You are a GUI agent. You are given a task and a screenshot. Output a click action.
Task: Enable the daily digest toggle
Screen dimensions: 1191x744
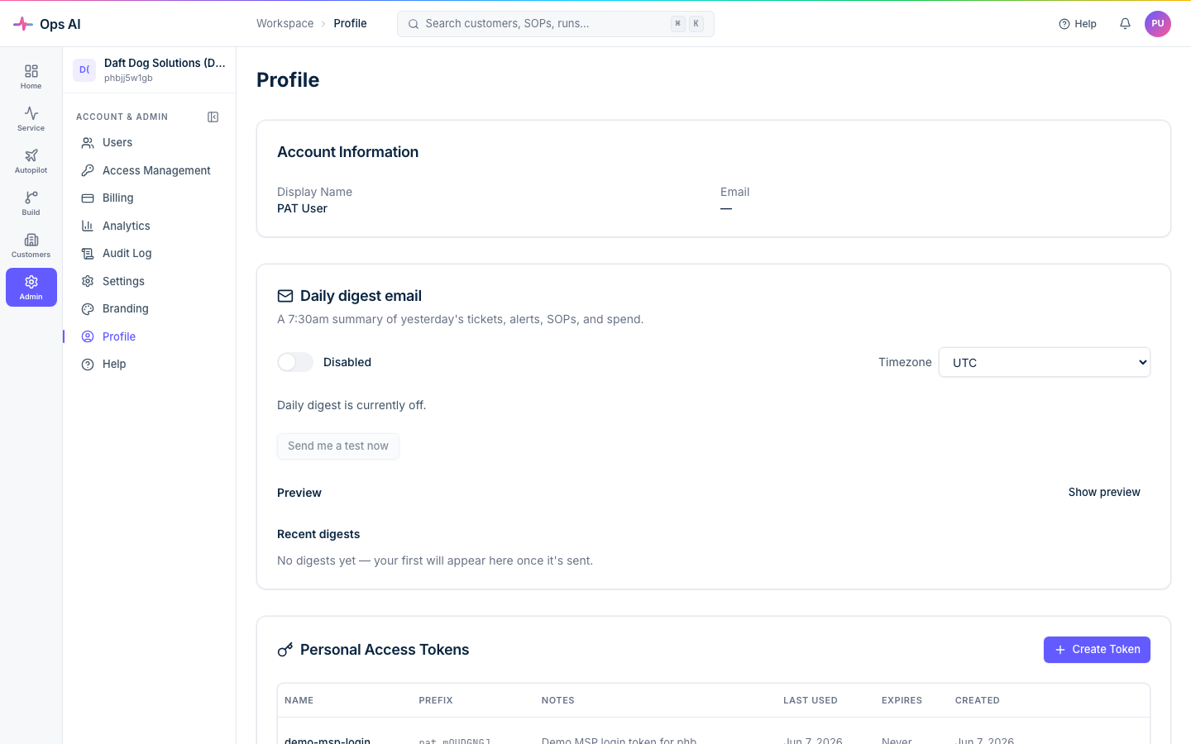pos(295,362)
